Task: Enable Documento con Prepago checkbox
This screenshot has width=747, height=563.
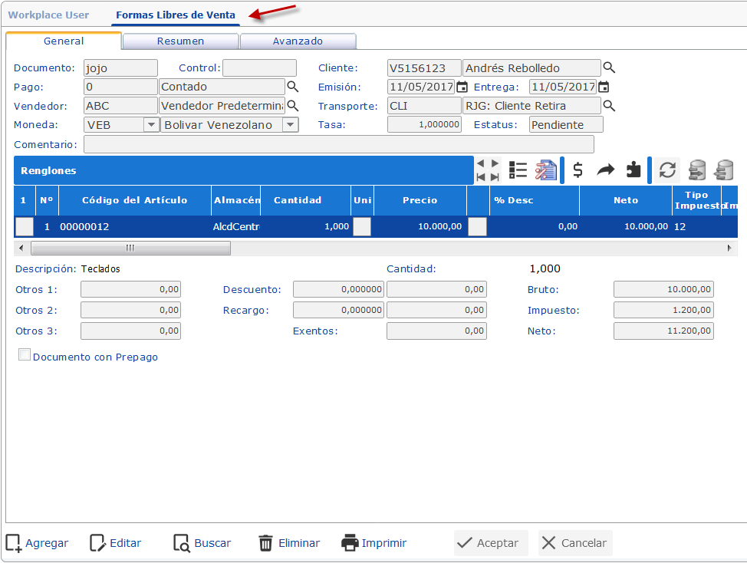Action: click(25, 355)
